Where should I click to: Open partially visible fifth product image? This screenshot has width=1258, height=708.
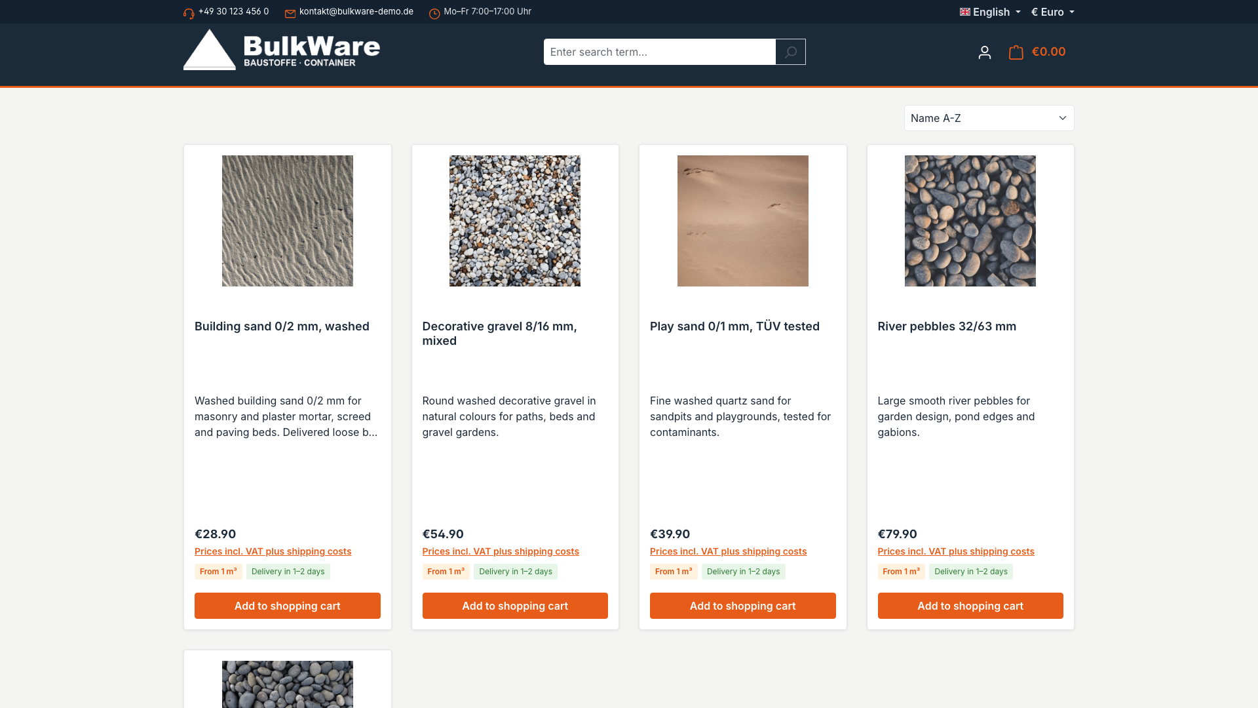pyautogui.click(x=288, y=684)
